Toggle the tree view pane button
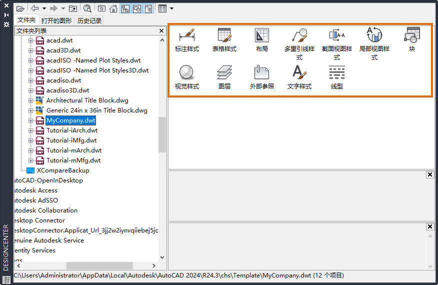 pos(125,8)
